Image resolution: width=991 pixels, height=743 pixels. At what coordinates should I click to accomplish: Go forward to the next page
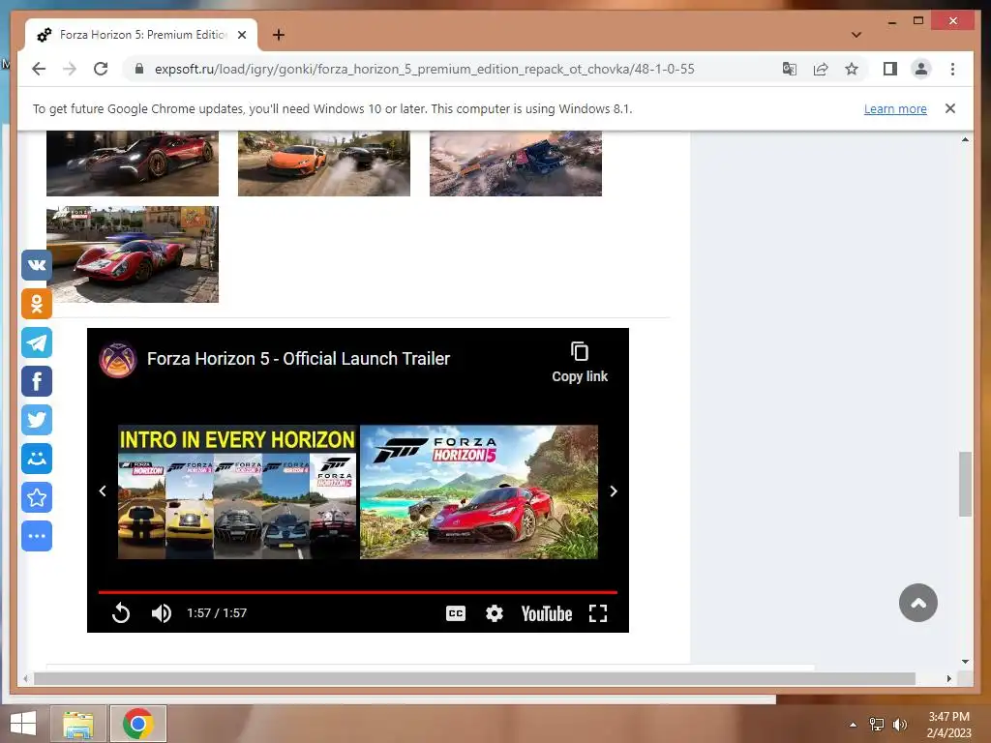point(70,69)
